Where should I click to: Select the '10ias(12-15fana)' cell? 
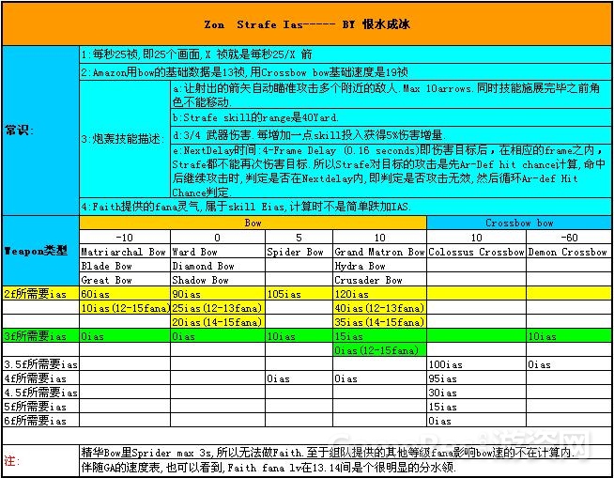click(x=125, y=308)
